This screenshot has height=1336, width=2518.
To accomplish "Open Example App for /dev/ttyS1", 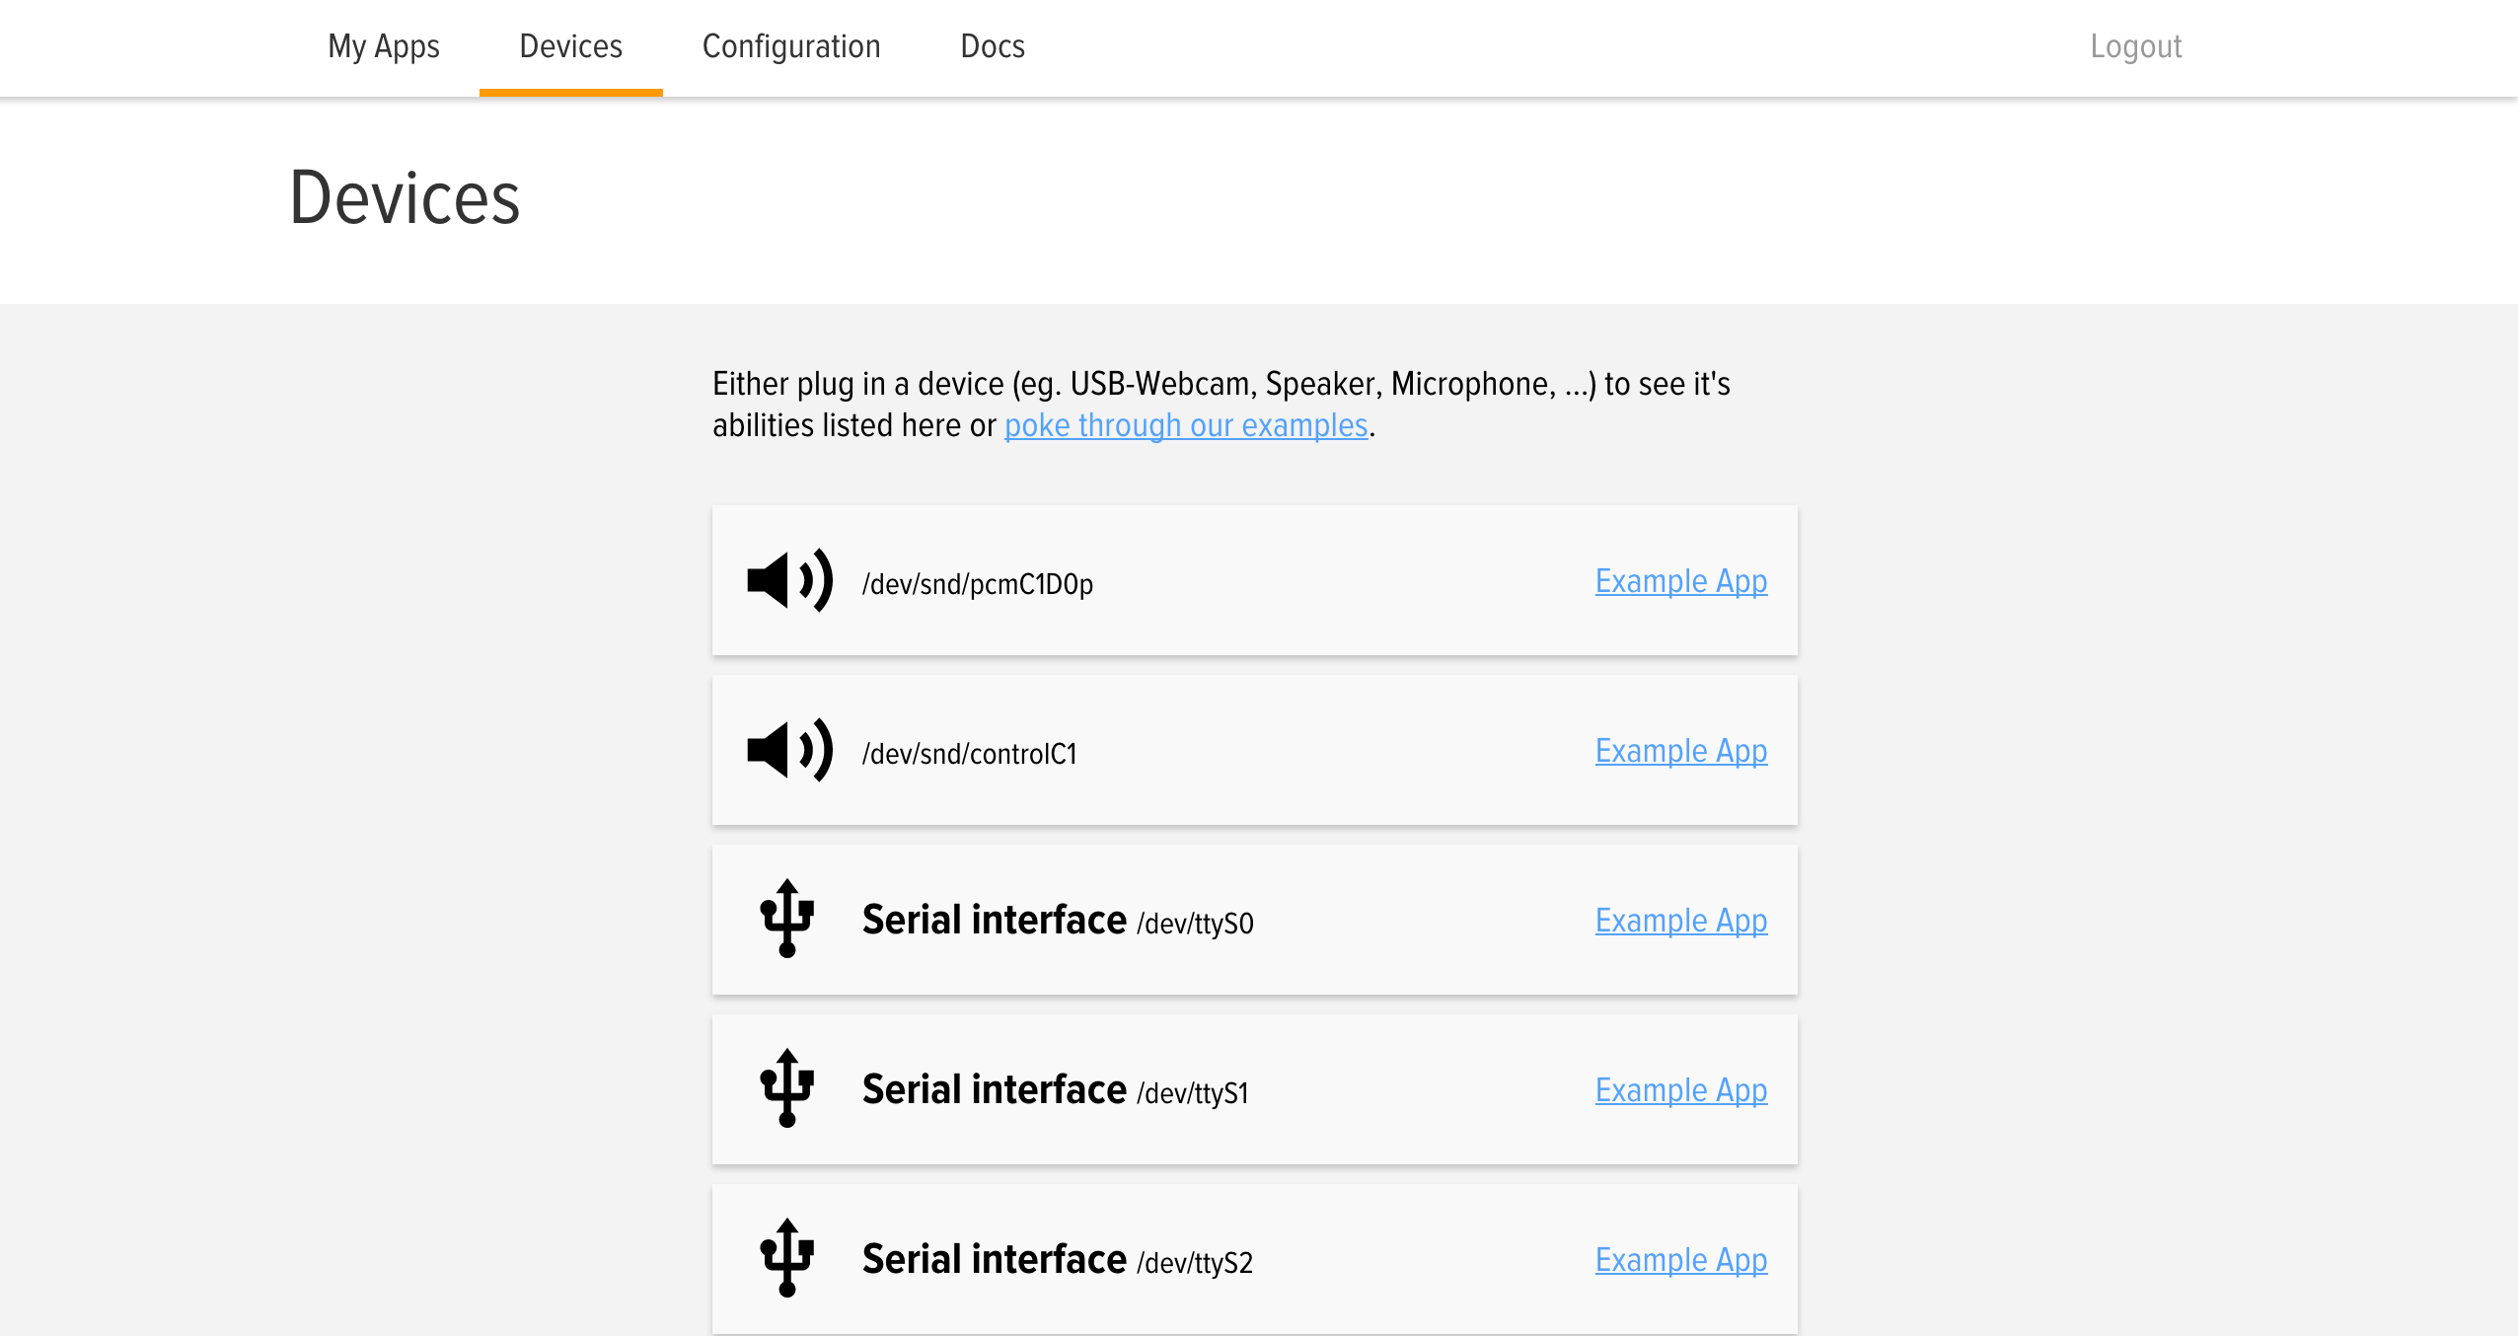I will 1680,1090.
